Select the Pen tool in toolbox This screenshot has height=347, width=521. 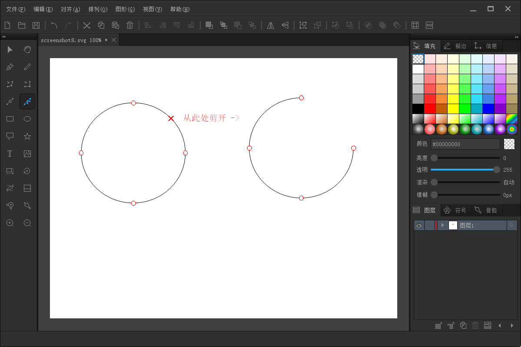[10, 67]
